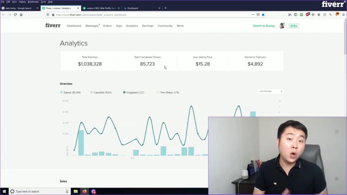347x195 pixels.
Task: Open Windows Start menu
Action: (4, 192)
